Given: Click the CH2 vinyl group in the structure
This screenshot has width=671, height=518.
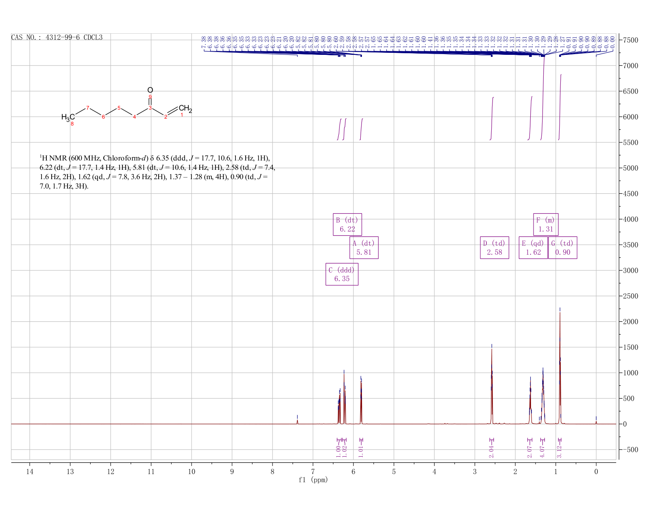Looking at the screenshot, I should coord(185,108).
